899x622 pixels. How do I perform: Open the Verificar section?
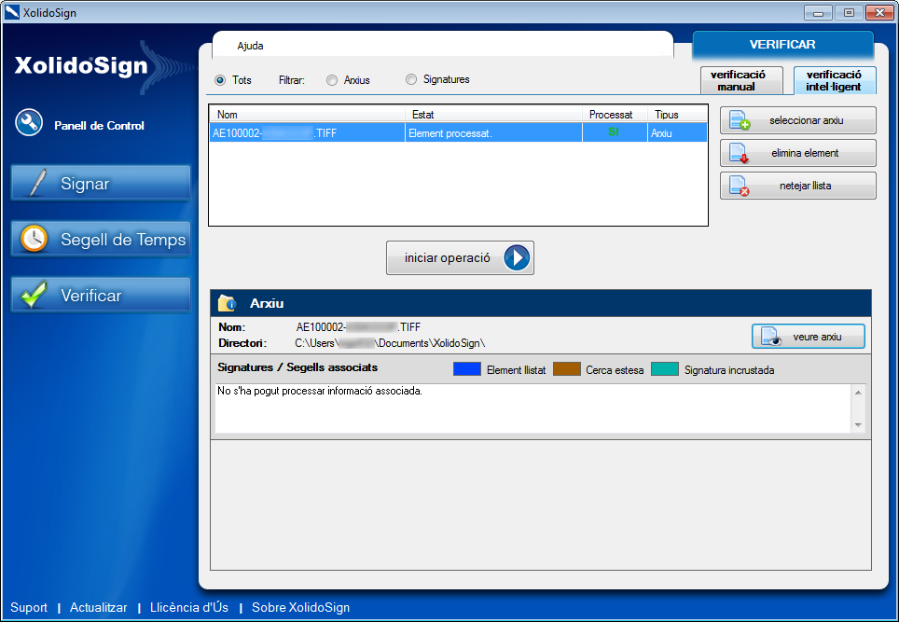[101, 296]
